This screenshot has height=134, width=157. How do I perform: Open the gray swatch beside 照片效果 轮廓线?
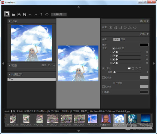click(x=144, y=87)
